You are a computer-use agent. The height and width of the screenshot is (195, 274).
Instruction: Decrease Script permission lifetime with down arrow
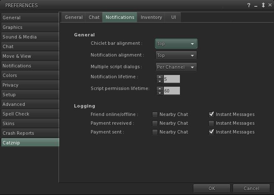click(x=160, y=92)
